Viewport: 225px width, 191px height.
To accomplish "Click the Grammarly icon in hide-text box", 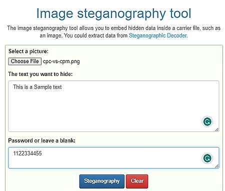I will point(207,121).
